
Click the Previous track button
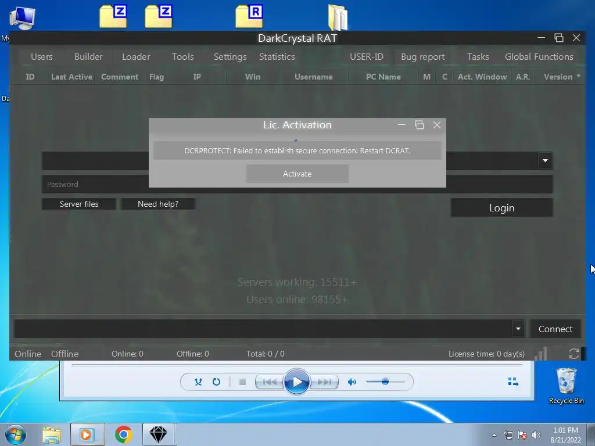pyautogui.click(x=270, y=382)
